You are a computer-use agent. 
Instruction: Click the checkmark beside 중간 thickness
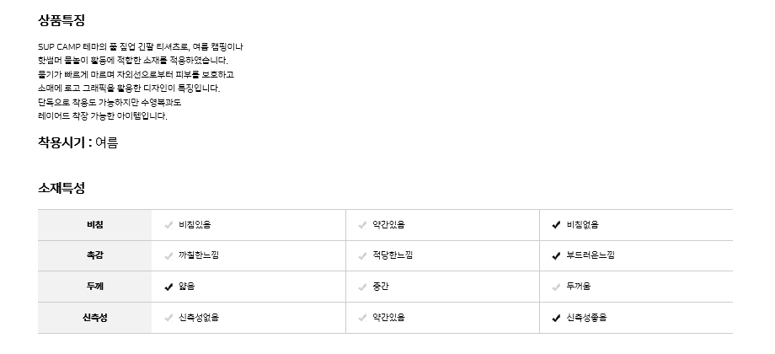coord(362,287)
